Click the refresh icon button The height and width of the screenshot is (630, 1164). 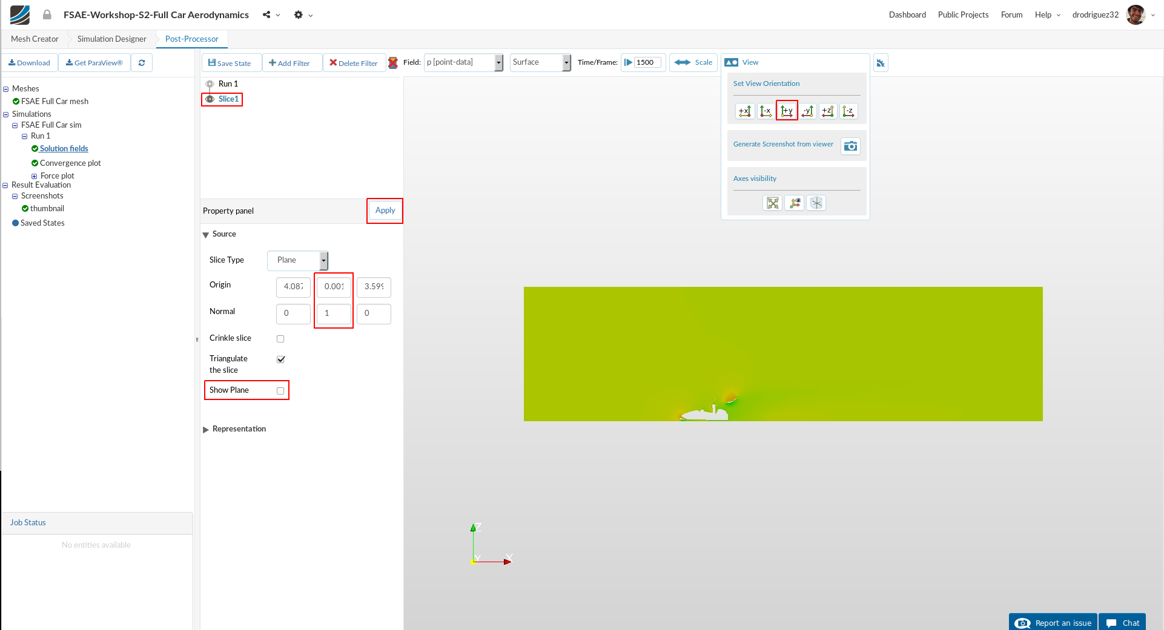click(x=142, y=63)
